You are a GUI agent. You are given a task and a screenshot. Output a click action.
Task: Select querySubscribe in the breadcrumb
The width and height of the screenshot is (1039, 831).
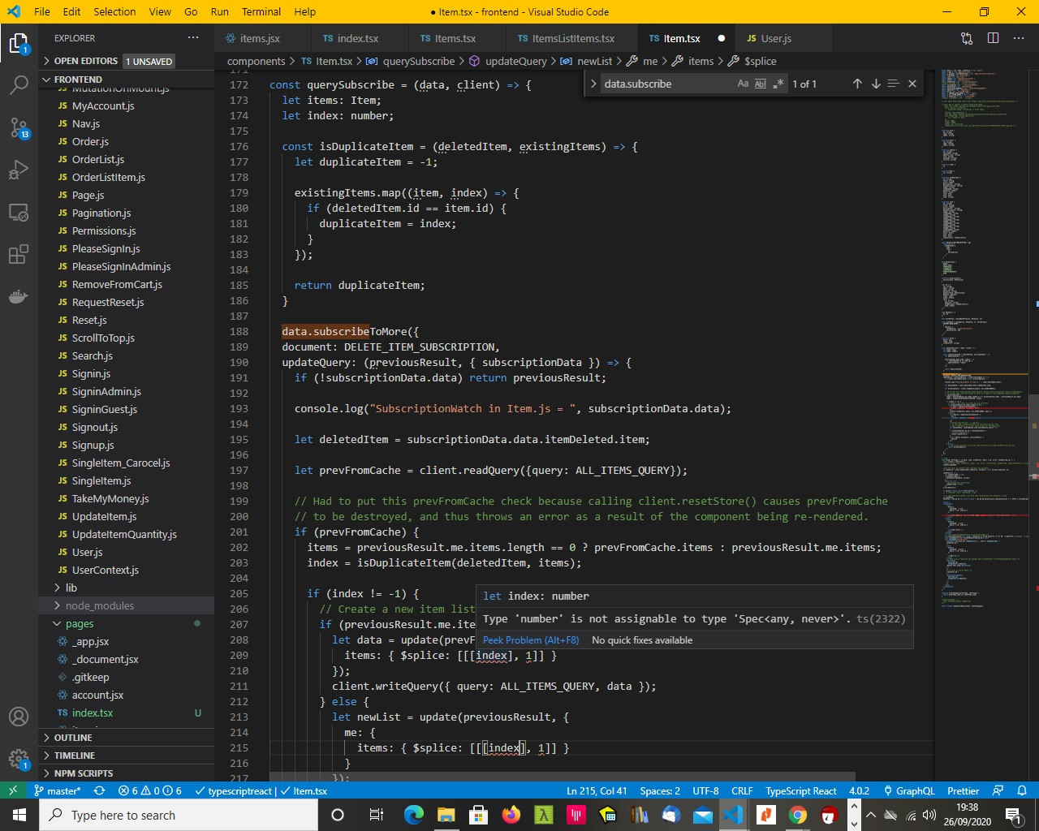(419, 61)
